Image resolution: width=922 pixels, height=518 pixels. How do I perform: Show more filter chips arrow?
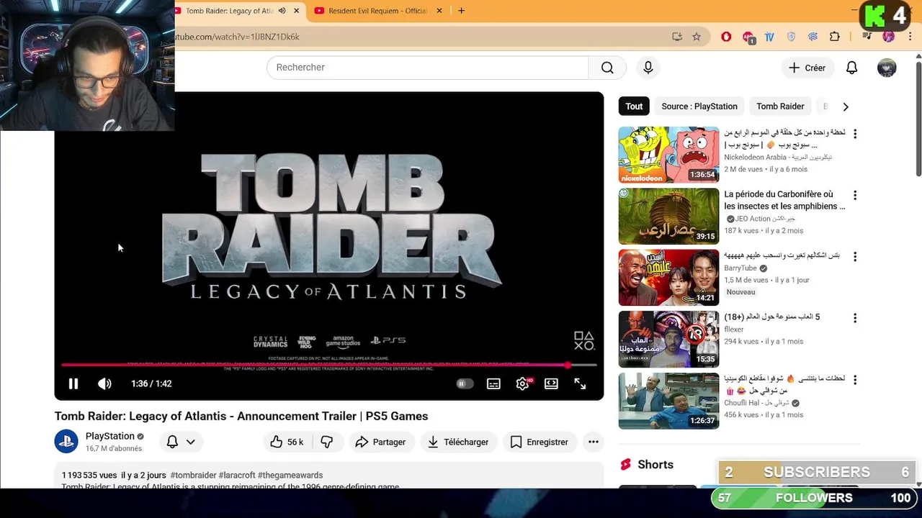point(846,106)
